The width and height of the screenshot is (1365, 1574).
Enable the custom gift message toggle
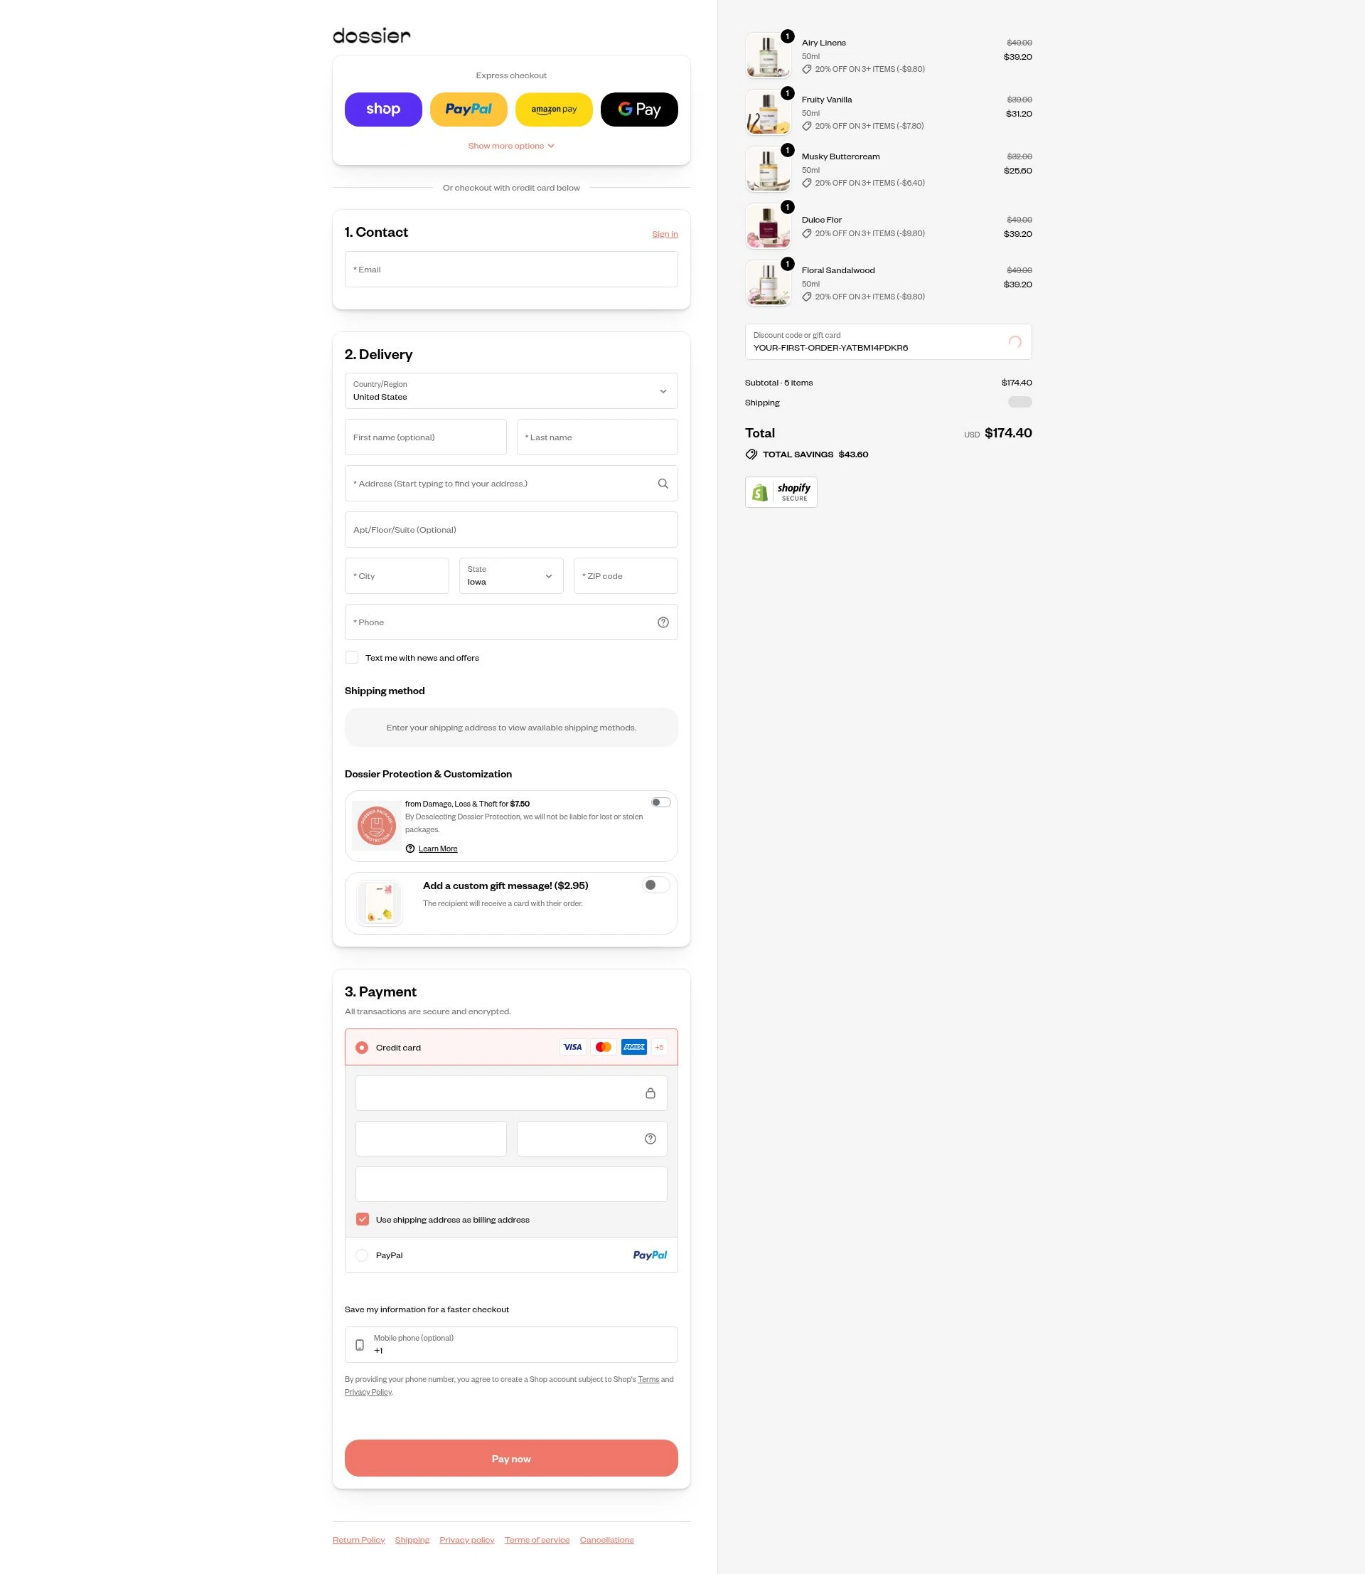[655, 885]
